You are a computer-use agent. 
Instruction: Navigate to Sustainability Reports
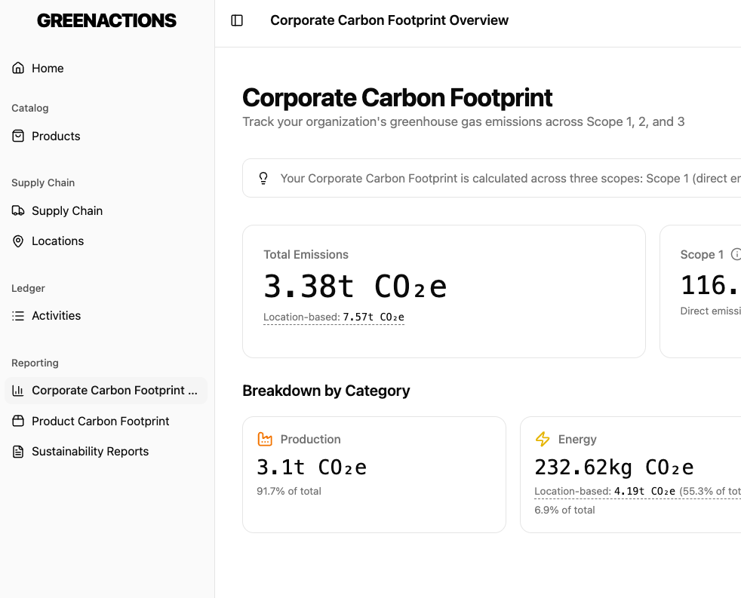pyautogui.click(x=91, y=451)
